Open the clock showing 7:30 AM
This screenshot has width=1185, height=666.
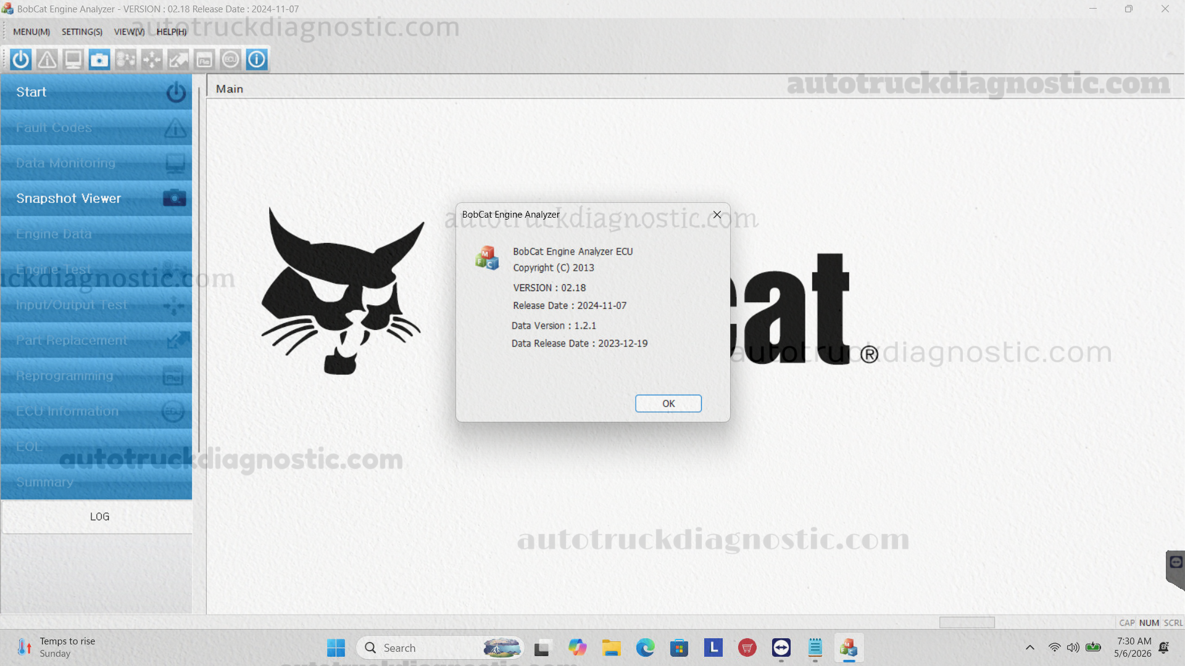pyautogui.click(x=1133, y=647)
